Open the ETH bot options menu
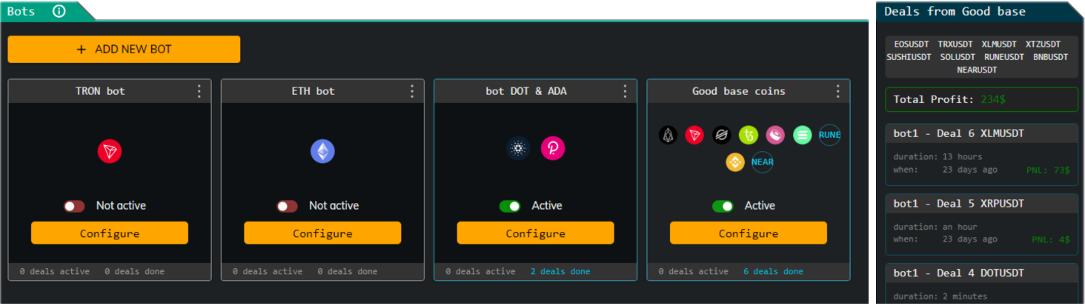 [412, 91]
